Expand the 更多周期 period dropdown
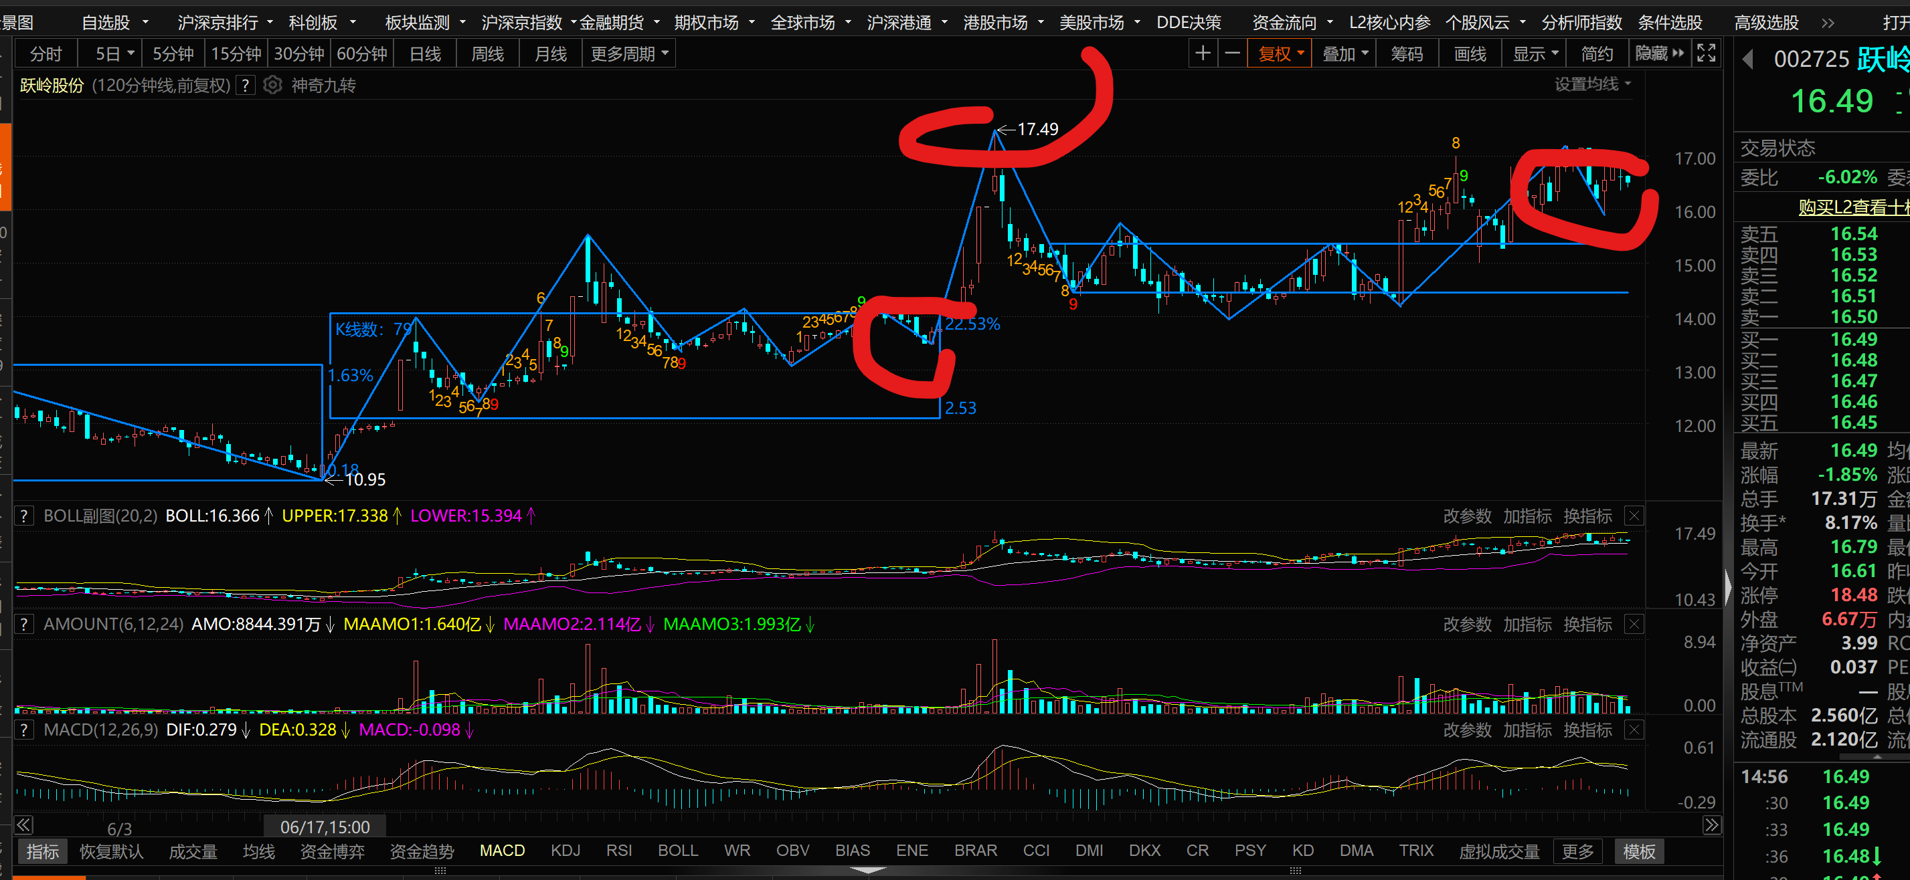This screenshot has width=1910, height=880. pyautogui.click(x=629, y=53)
